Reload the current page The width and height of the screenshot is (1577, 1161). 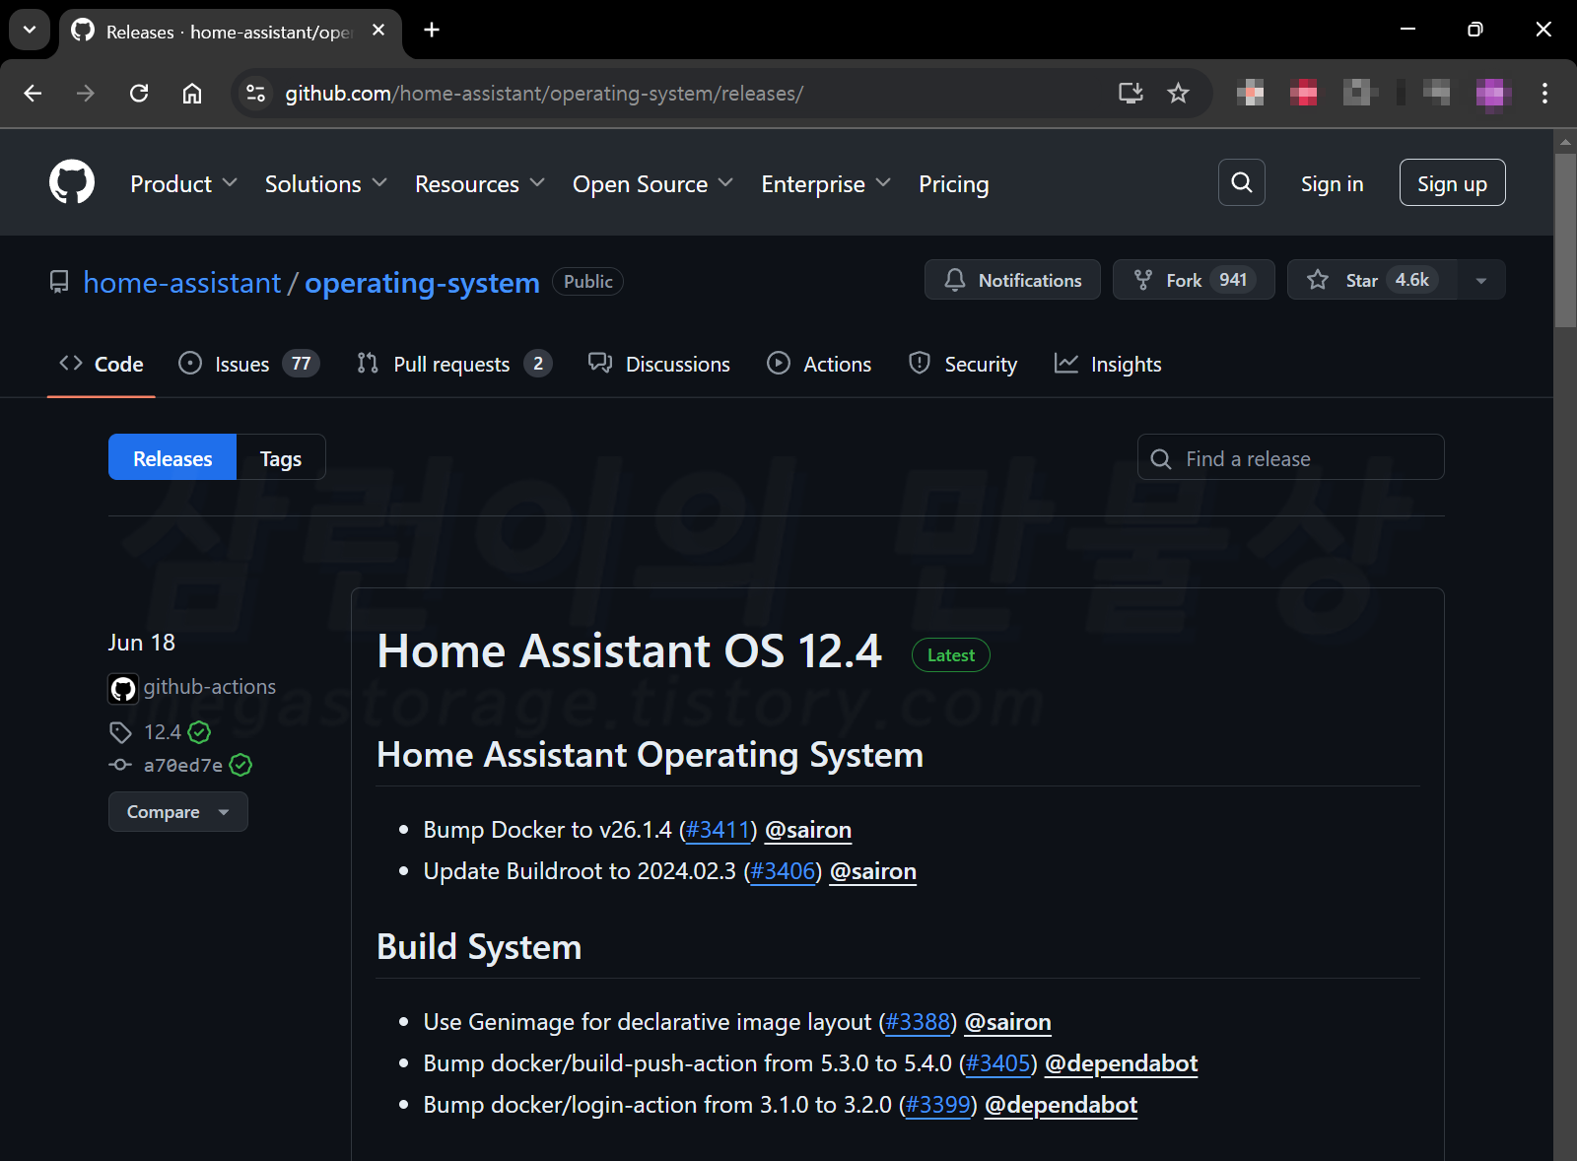click(x=139, y=94)
